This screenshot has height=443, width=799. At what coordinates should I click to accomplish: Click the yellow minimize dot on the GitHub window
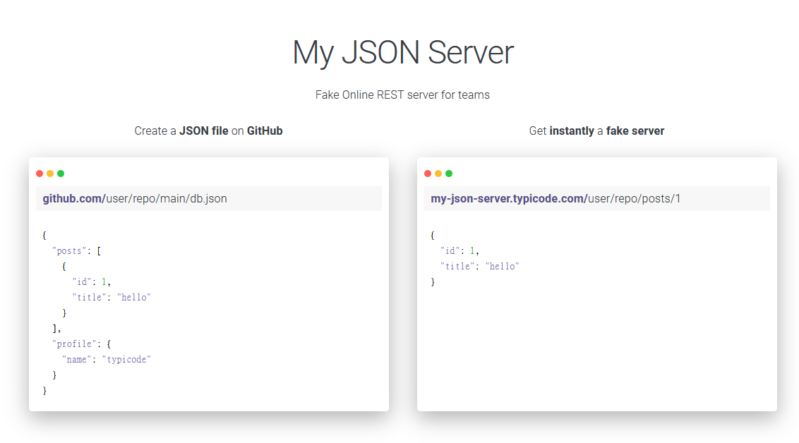tap(50, 173)
